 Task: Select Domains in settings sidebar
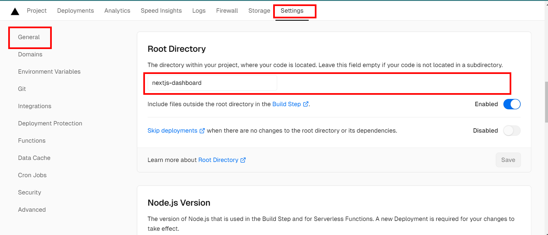pyautogui.click(x=30, y=54)
